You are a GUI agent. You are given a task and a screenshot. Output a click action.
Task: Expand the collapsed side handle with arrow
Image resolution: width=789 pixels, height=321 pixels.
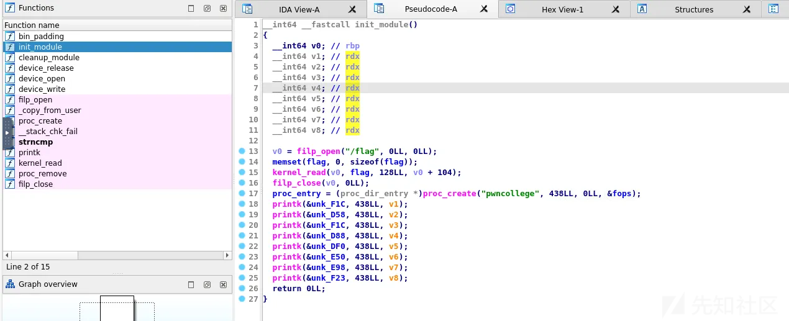[7, 133]
